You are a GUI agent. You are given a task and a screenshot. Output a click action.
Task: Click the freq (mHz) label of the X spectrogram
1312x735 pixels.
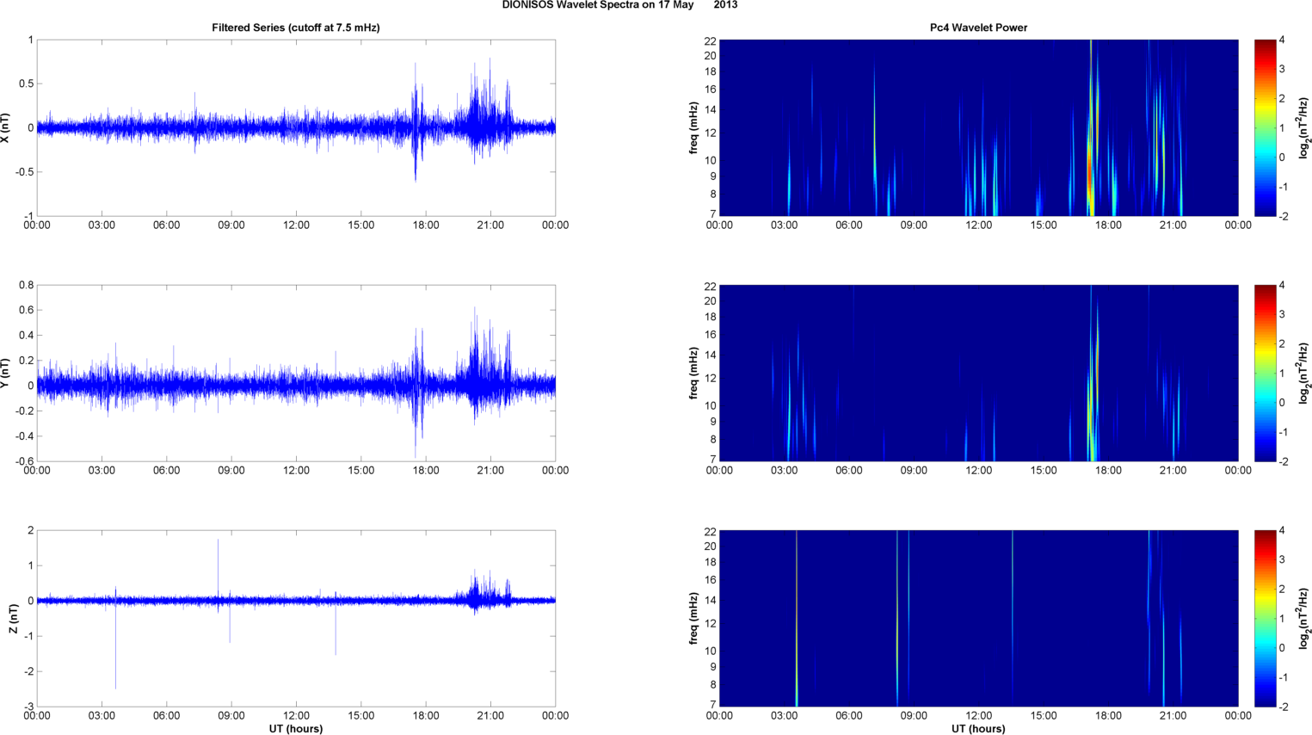pos(693,127)
